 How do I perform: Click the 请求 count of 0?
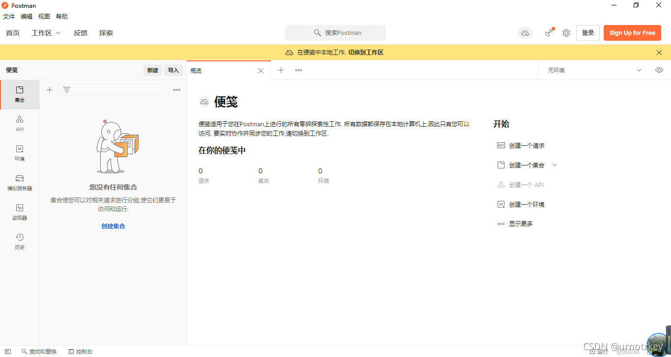(x=200, y=171)
